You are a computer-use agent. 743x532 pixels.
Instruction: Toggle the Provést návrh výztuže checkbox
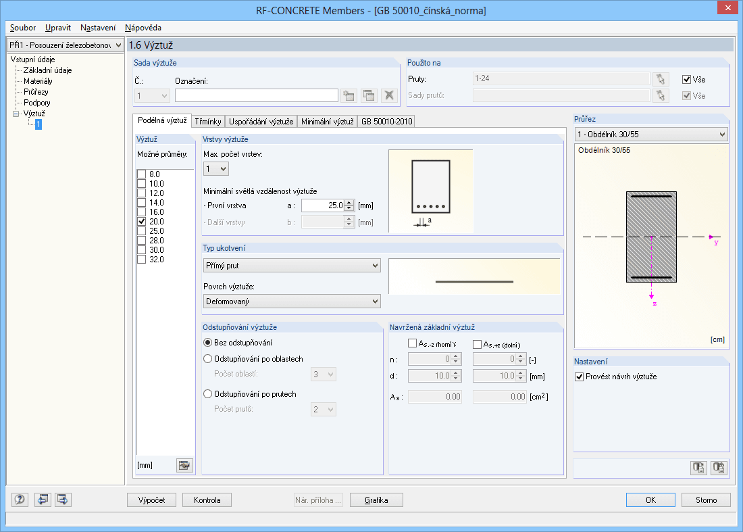coord(579,377)
